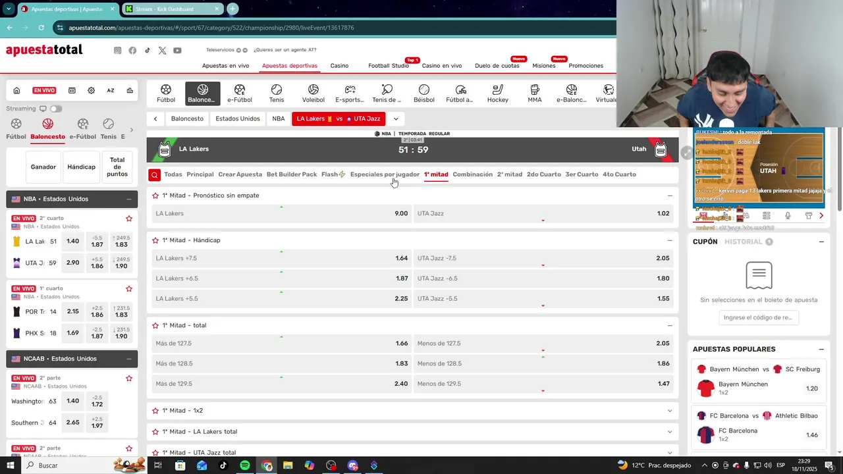Collapse the NCAAB Estados Unidos sidebar group

(128, 359)
